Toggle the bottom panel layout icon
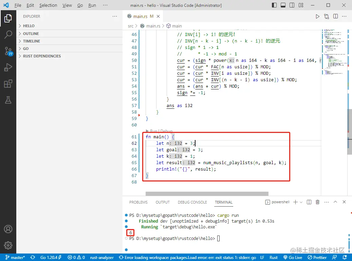This screenshot has height=261, width=352. coord(283,5)
